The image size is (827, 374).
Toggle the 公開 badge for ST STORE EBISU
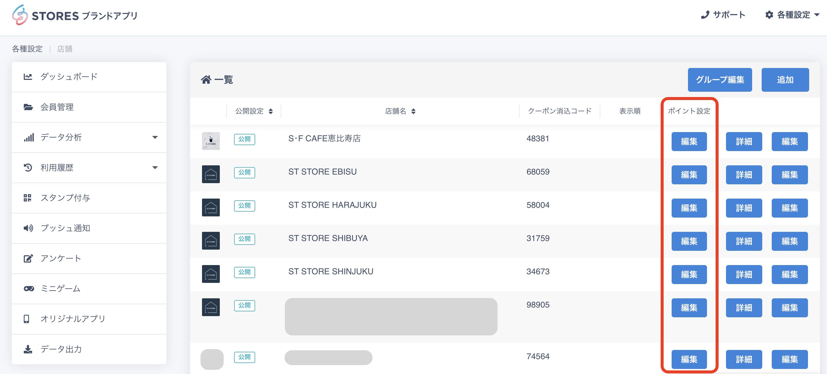244,172
